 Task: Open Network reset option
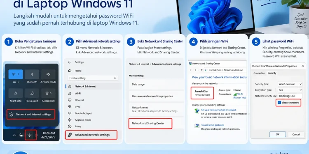pyautogui.click(x=156, y=109)
